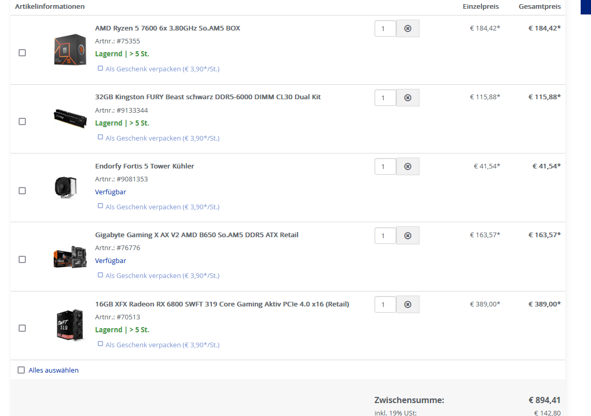Select the AMD Ryzen 5 7600 item checkbox
Screen dimensions: 591x416
pos(22,53)
